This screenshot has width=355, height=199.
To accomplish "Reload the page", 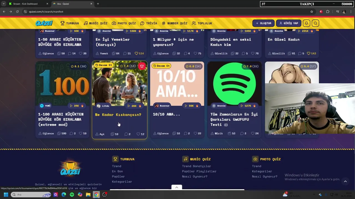I will [17, 12].
